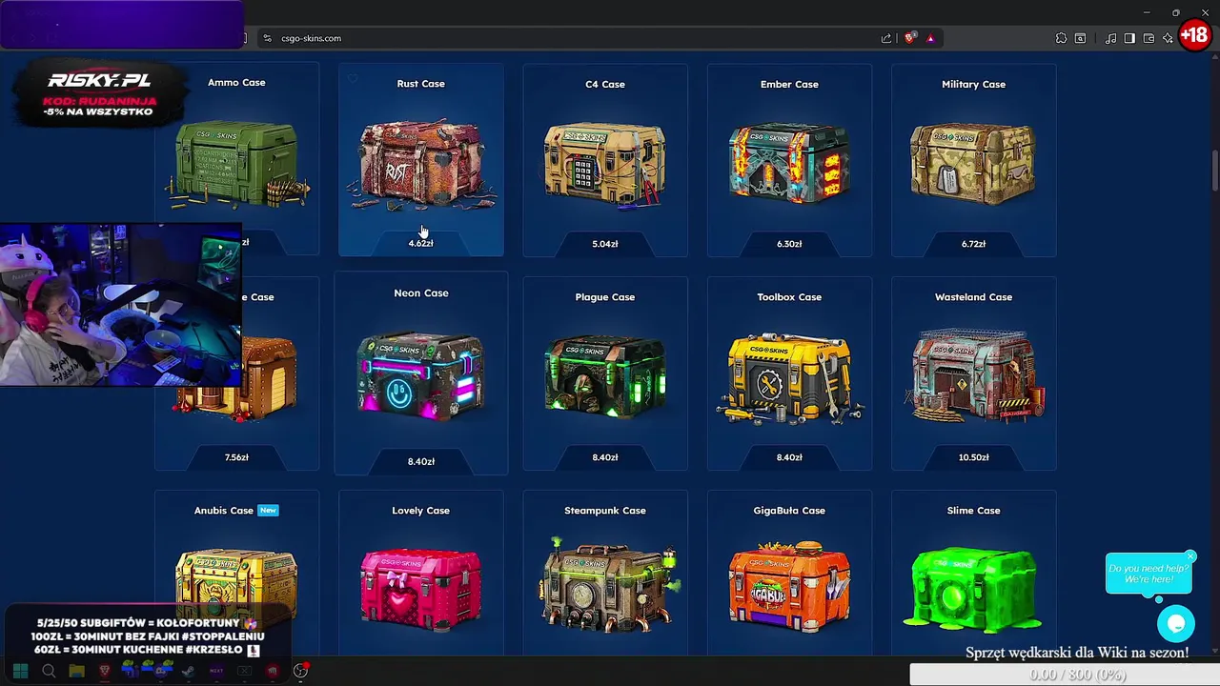Screen dimensions: 1220x686
Task: Click the 'Do you need help? We're here!' bubble
Action: (1149, 575)
